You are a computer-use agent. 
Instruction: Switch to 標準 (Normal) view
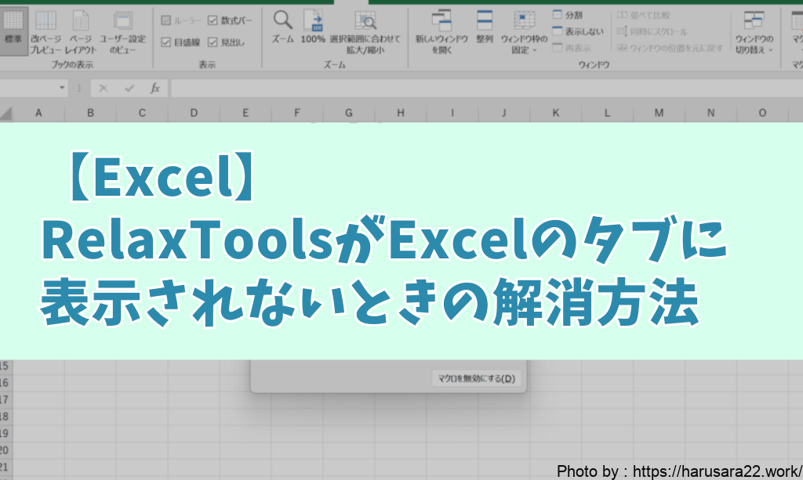pyautogui.click(x=13, y=31)
